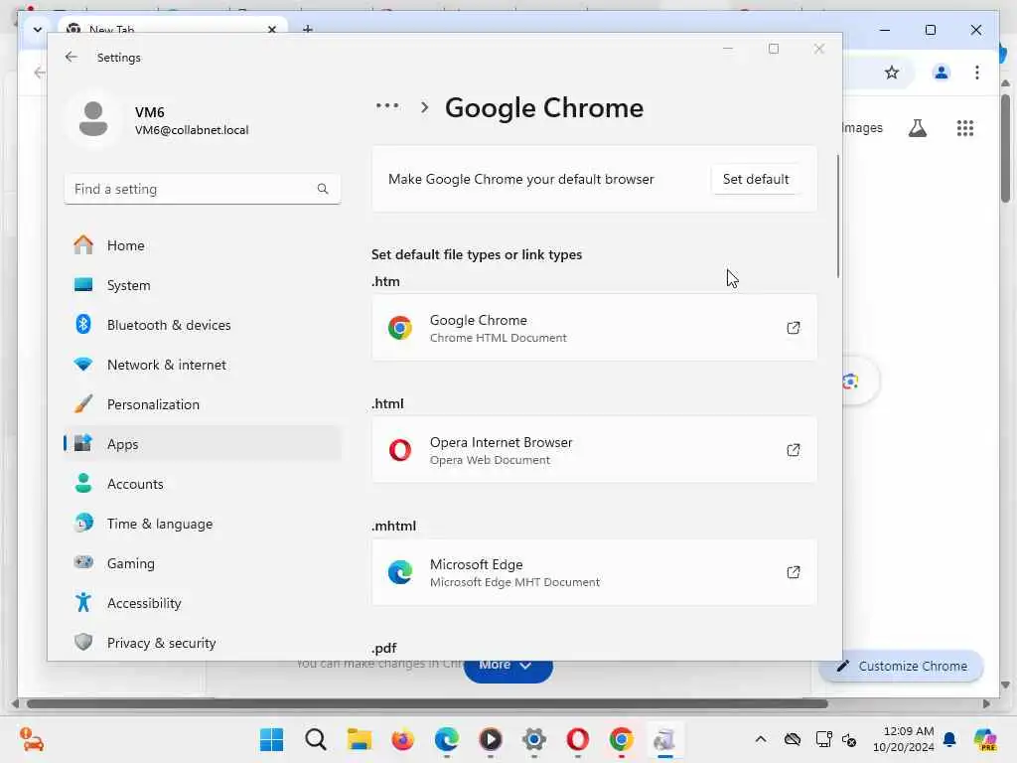Open Search Labs flask icon in Chrome
Viewport: 1017px width, 763px height.
[x=917, y=128]
